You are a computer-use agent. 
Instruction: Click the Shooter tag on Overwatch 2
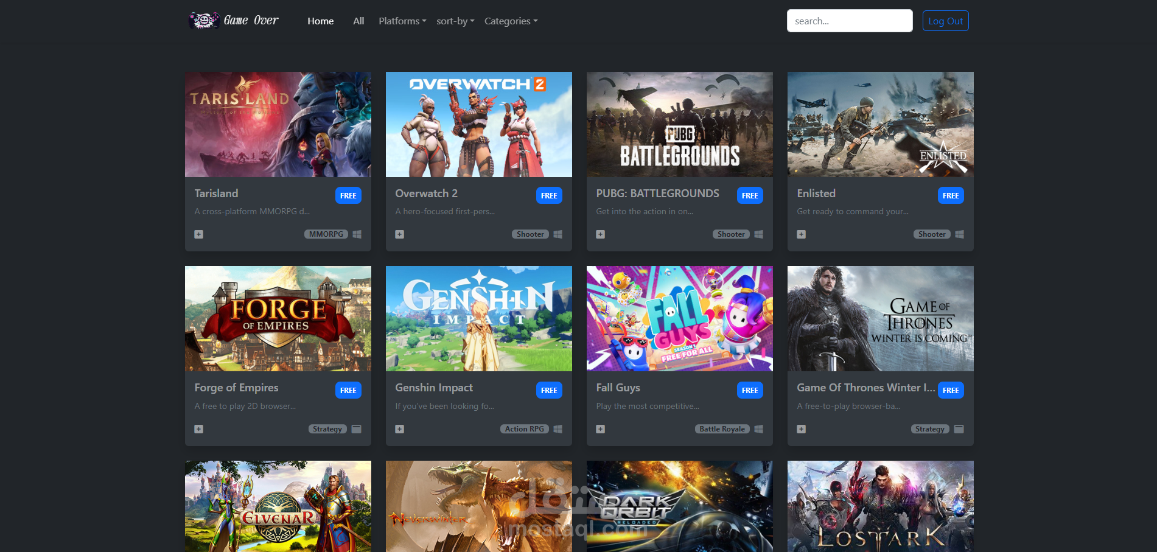coord(530,234)
